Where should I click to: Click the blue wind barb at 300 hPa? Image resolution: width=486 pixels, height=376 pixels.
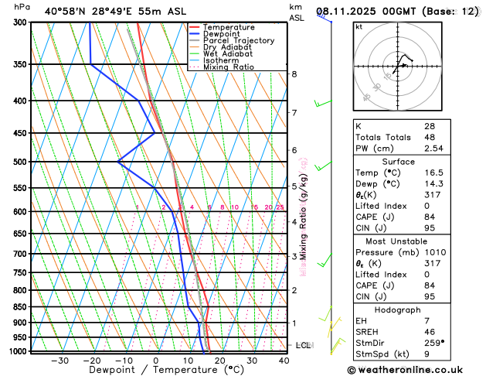coord(325,17)
